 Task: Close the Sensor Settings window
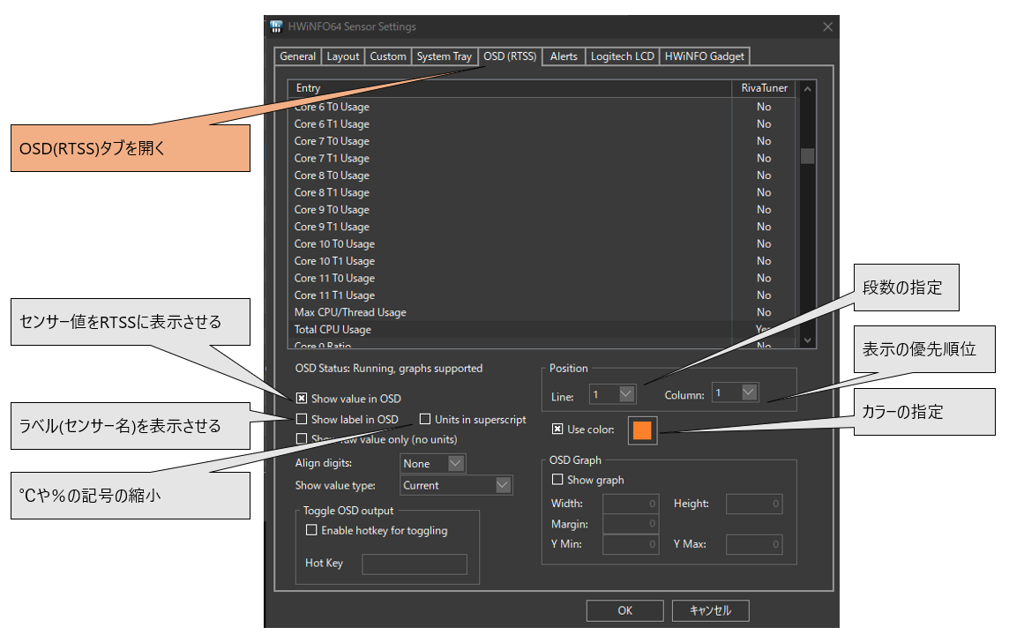(x=827, y=26)
